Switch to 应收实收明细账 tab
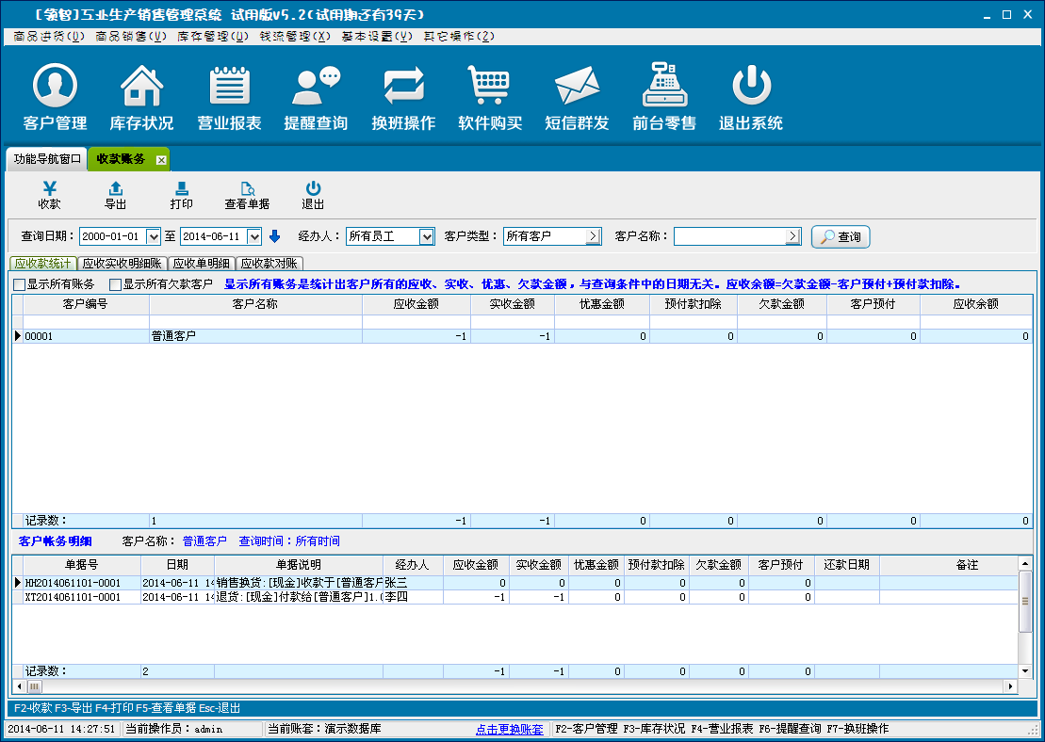1045x742 pixels. tap(122, 264)
